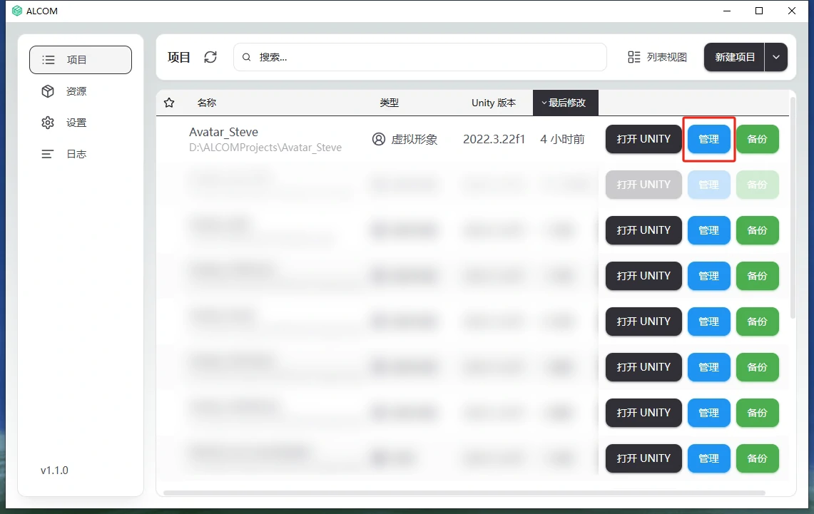Click the magnifier icon in search box
This screenshot has height=514, width=814.
pyautogui.click(x=247, y=57)
